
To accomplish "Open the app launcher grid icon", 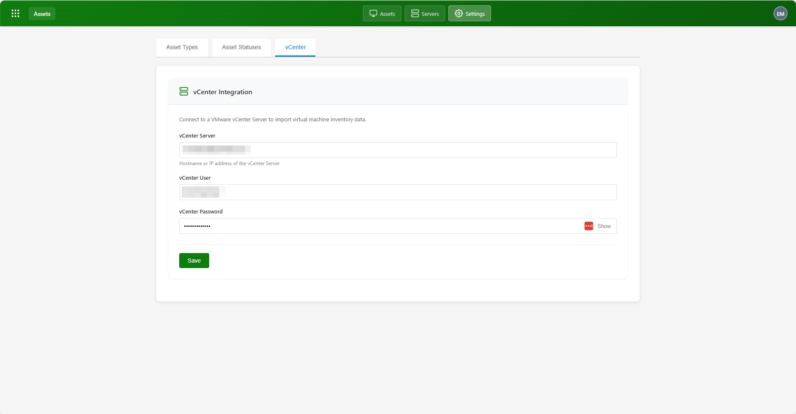I will pyautogui.click(x=15, y=13).
